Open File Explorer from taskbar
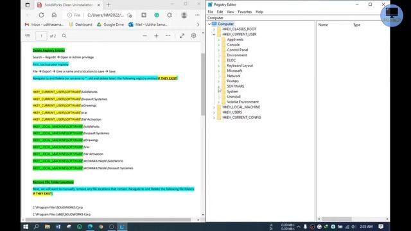The width and height of the screenshot is (411, 231). pos(47,227)
